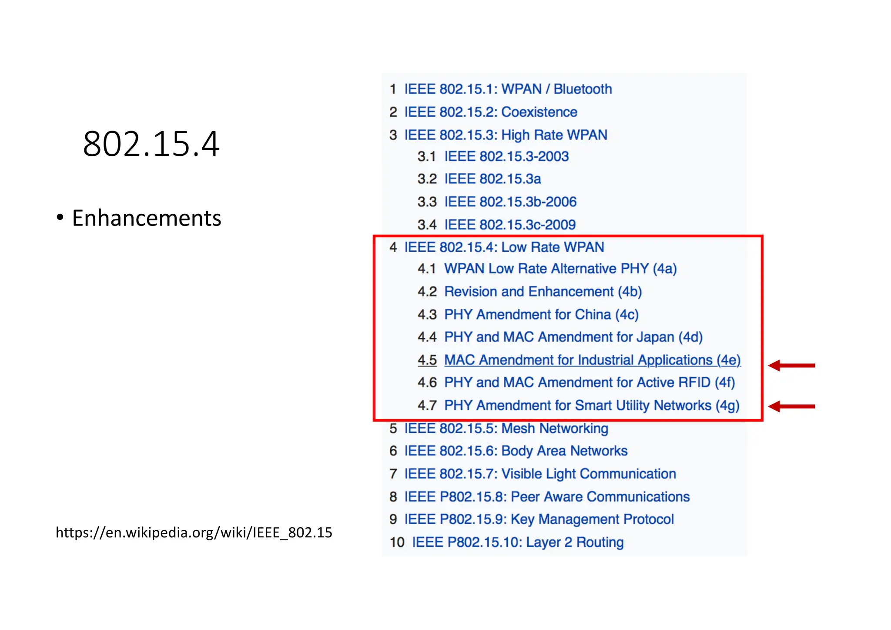Open PHY and MAC Amendment for Active RFID (4f)
The height and width of the screenshot is (630, 891).
[590, 383]
